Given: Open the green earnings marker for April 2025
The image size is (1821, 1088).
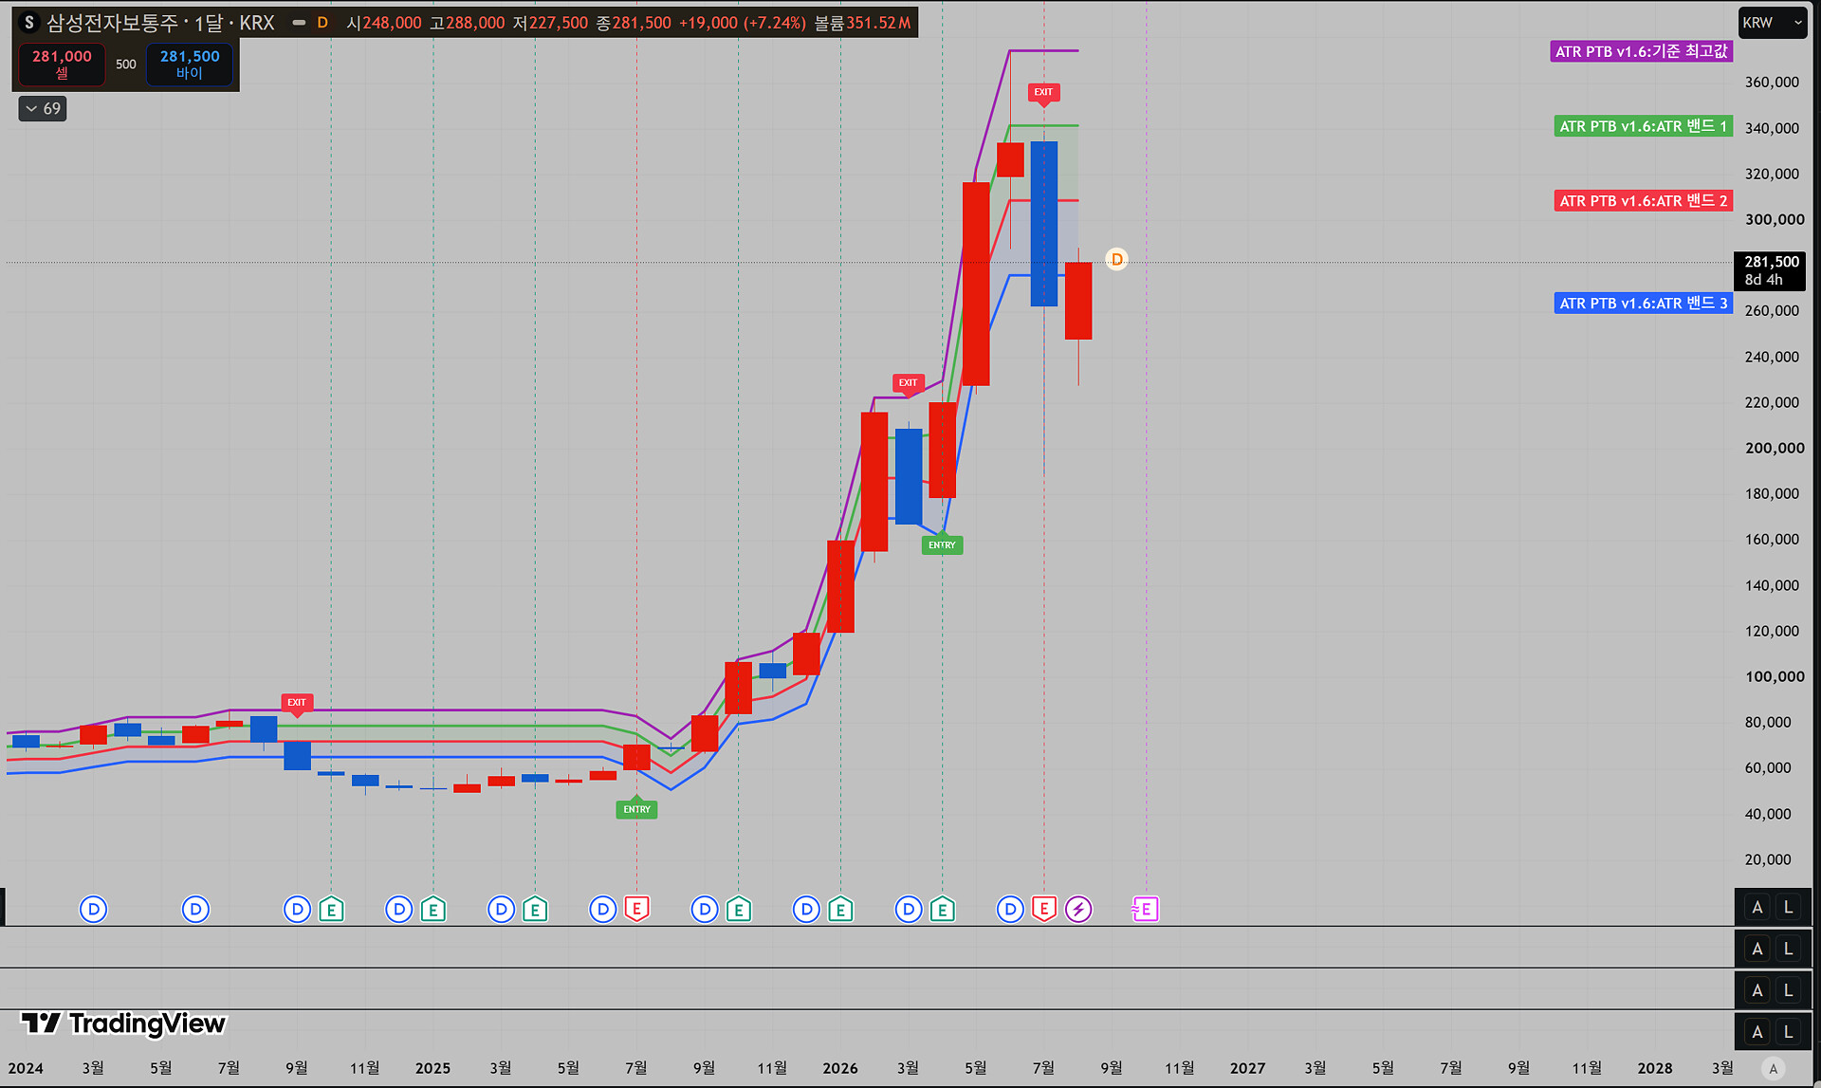Looking at the screenshot, I should [535, 910].
